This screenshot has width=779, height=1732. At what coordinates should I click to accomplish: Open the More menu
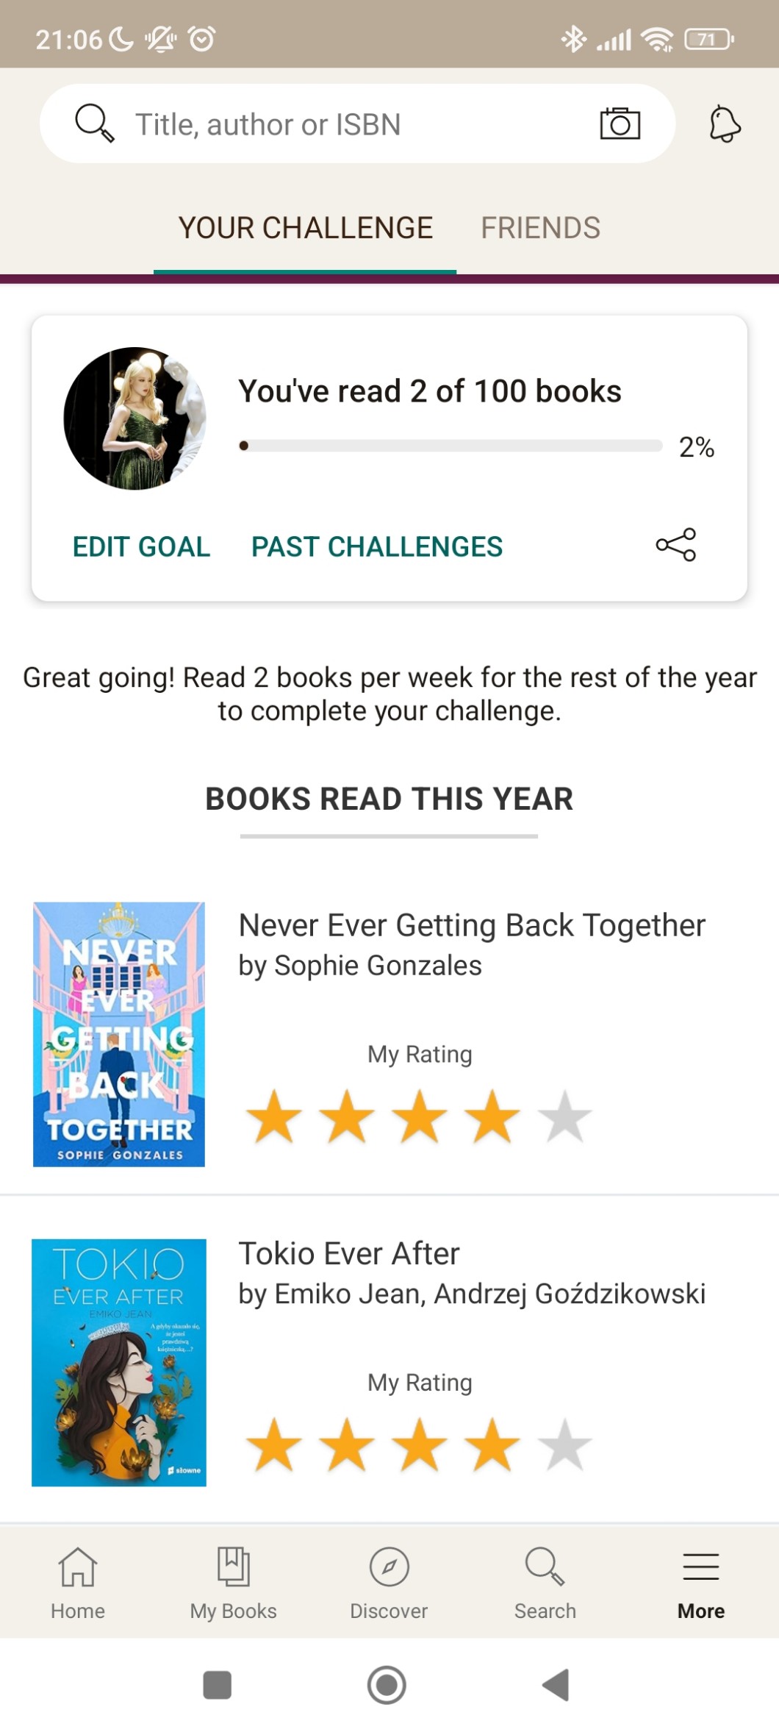(x=700, y=1581)
